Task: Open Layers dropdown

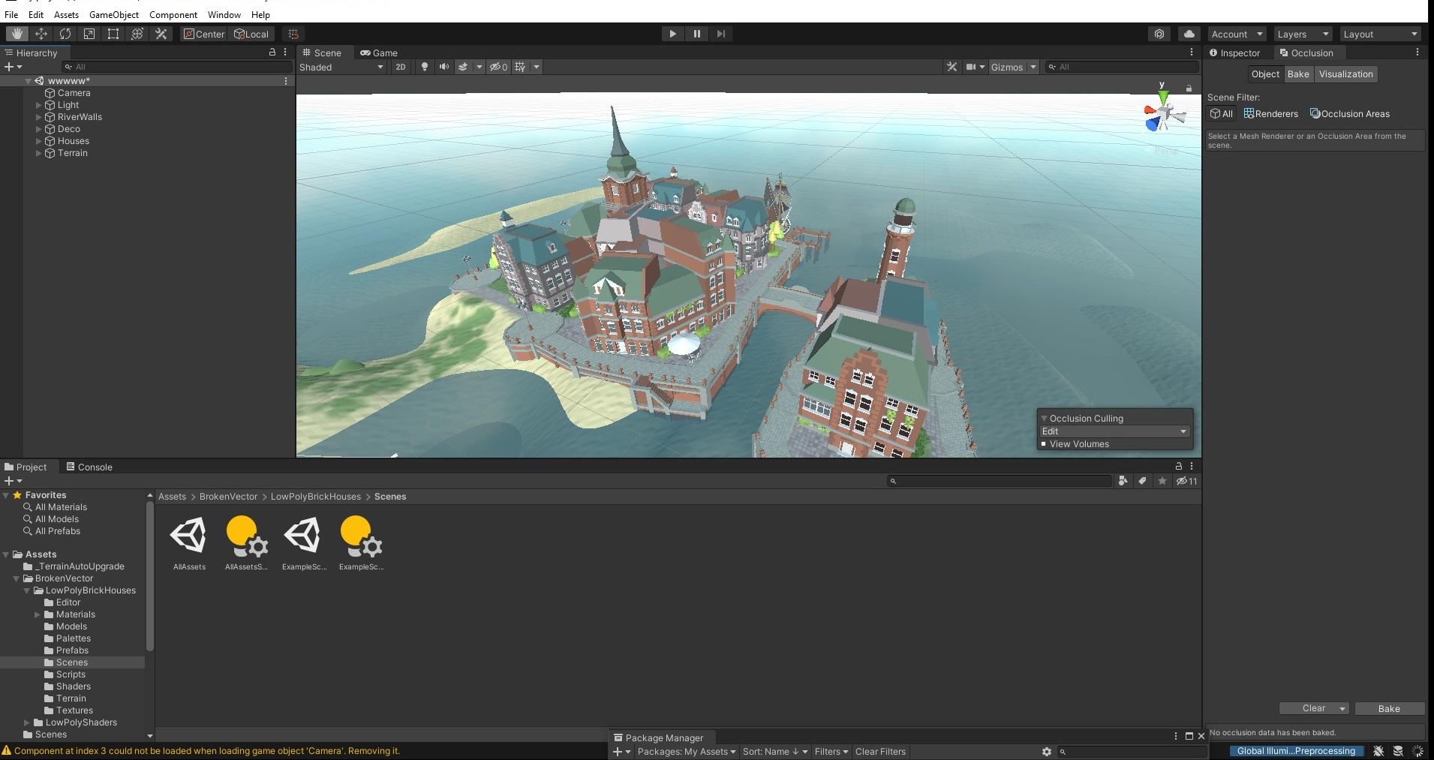Action: click(1303, 34)
